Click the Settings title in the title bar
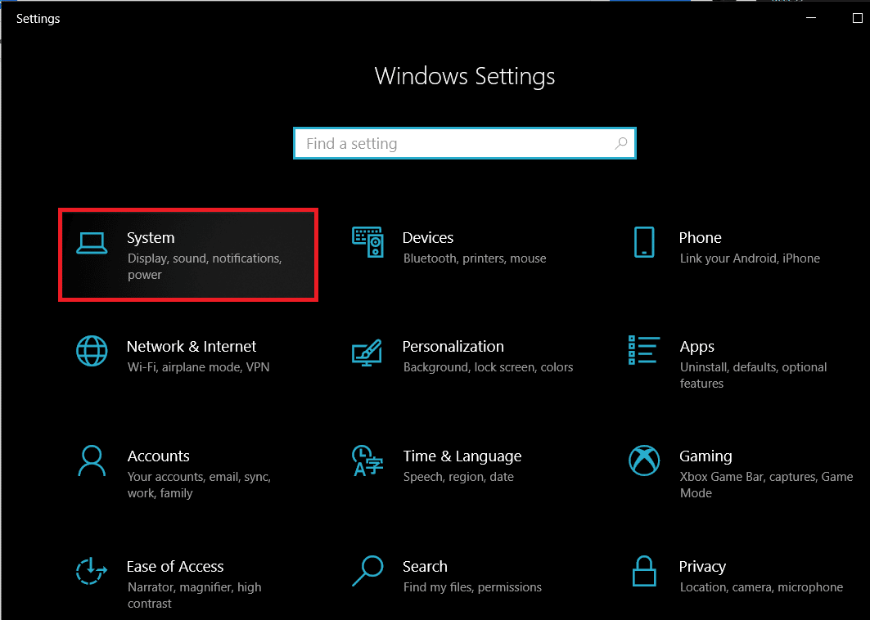 [x=38, y=18]
